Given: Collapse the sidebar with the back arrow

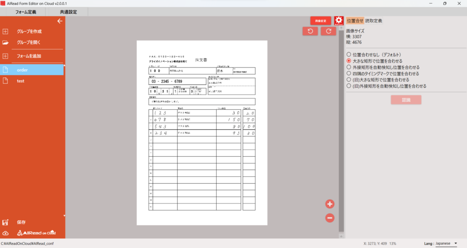Looking at the screenshot, I should (59, 21).
